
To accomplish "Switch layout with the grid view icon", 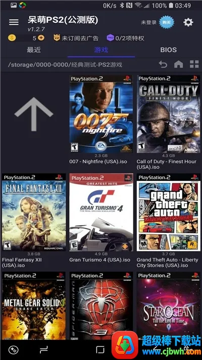I will tap(194, 64).
